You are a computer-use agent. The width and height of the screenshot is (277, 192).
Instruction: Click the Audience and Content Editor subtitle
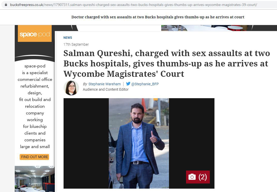(106, 90)
